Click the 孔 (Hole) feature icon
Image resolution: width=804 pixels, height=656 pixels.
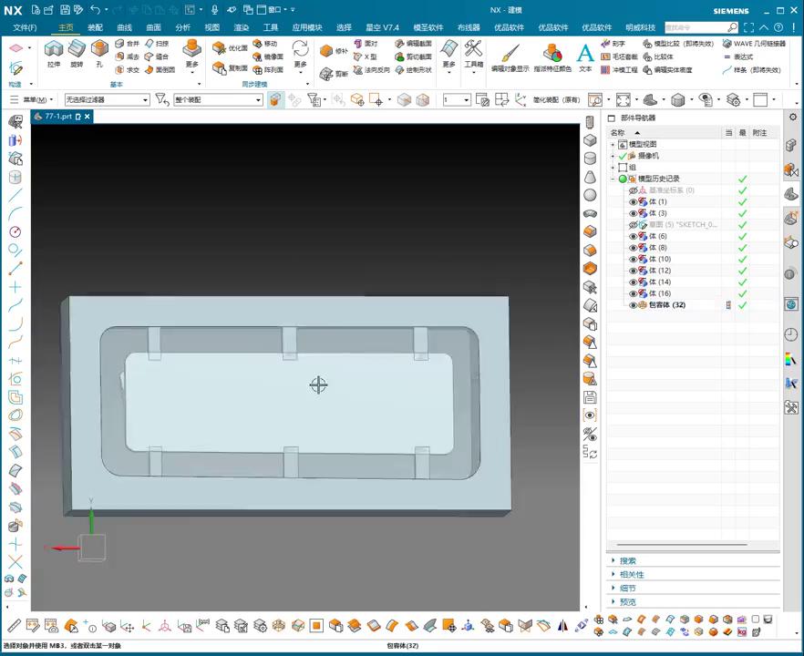(99, 49)
